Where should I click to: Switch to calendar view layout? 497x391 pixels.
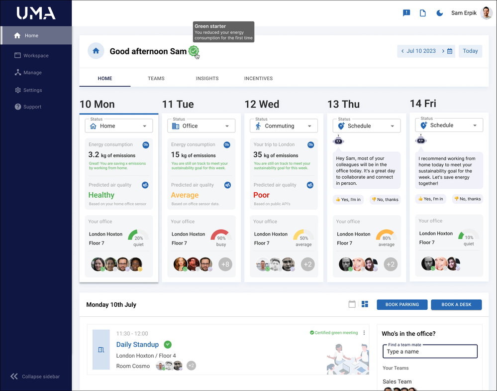(352, 304)
